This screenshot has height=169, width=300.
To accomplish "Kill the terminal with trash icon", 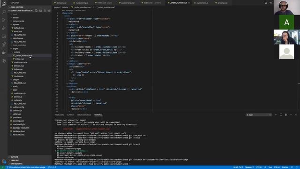I will [286, 115].
